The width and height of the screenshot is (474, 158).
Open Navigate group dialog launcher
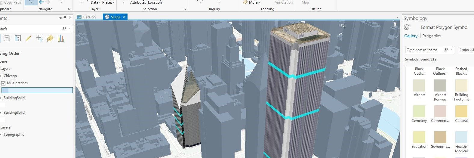tap(69, 9)
